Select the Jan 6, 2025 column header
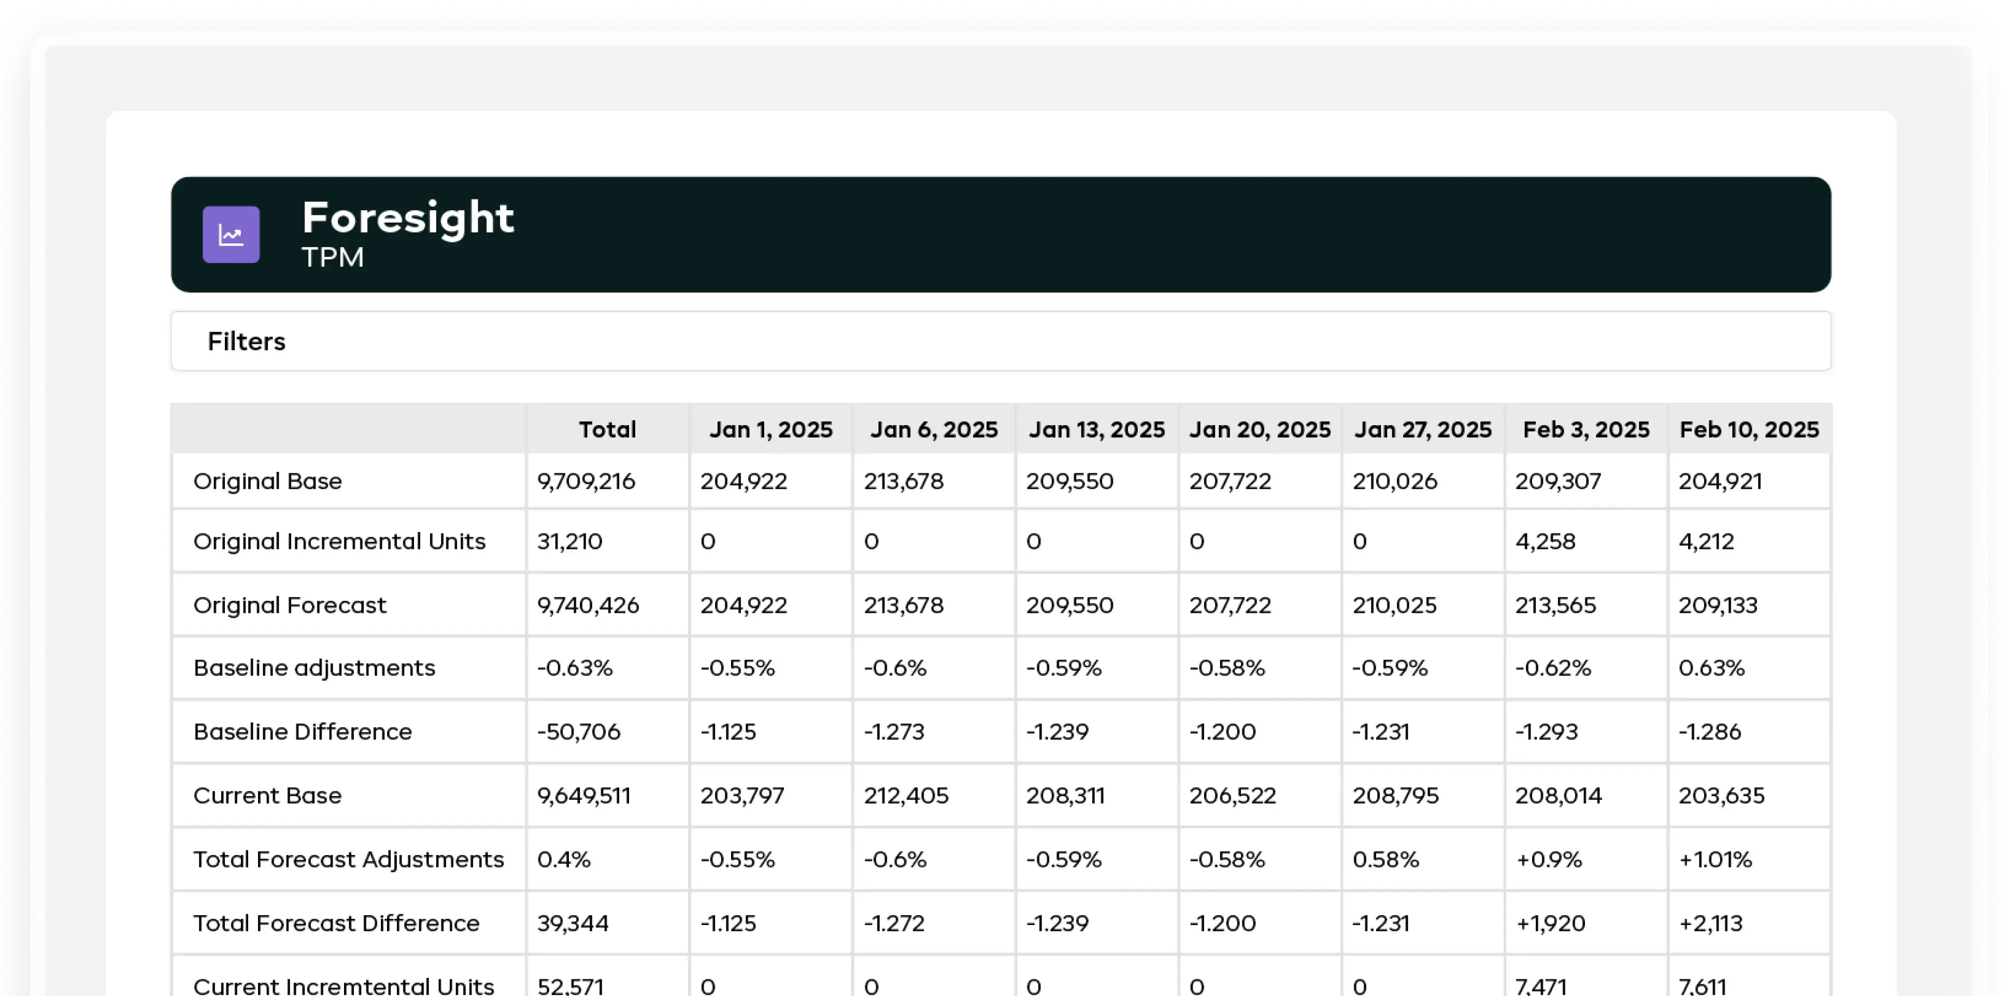Screen dimensions: 2001x996 click(934, 429)
